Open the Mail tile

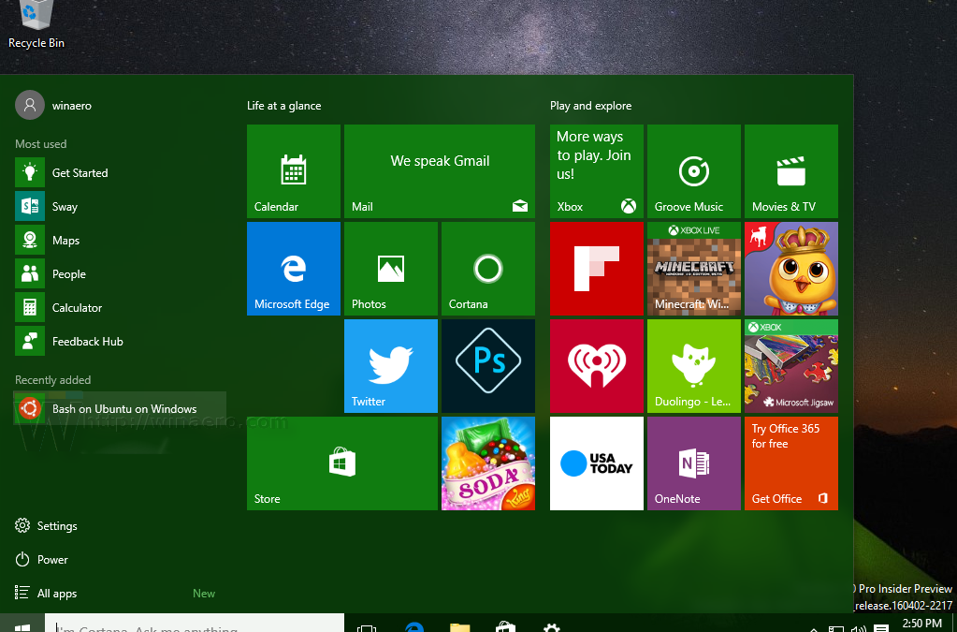click(439, 171)
